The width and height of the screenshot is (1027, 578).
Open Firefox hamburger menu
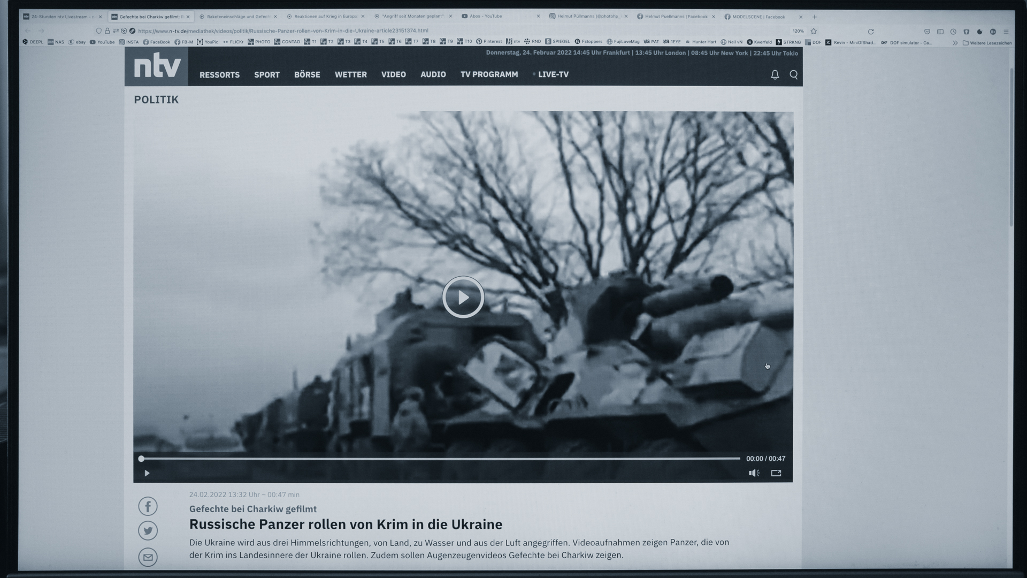pos(1006,32)
